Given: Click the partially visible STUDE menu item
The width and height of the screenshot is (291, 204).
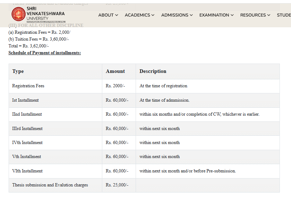Looking at the screenshot, I should [x=283, y=15].
